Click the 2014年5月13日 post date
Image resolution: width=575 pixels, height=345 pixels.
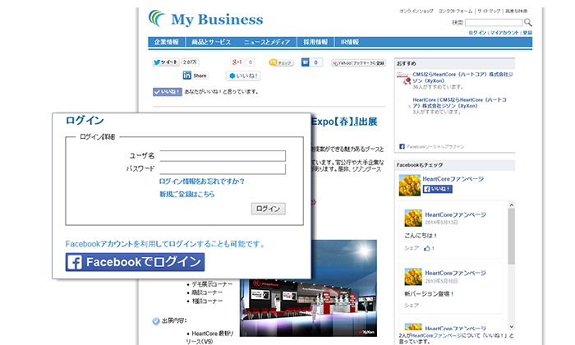442,223
